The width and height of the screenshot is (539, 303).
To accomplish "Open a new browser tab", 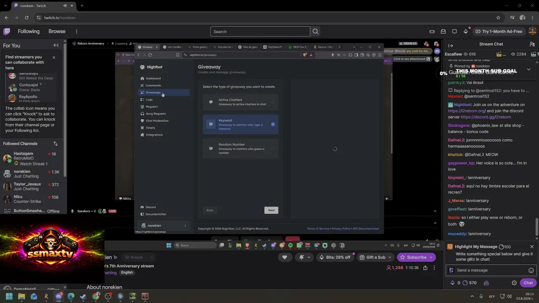I will (82, 5).
